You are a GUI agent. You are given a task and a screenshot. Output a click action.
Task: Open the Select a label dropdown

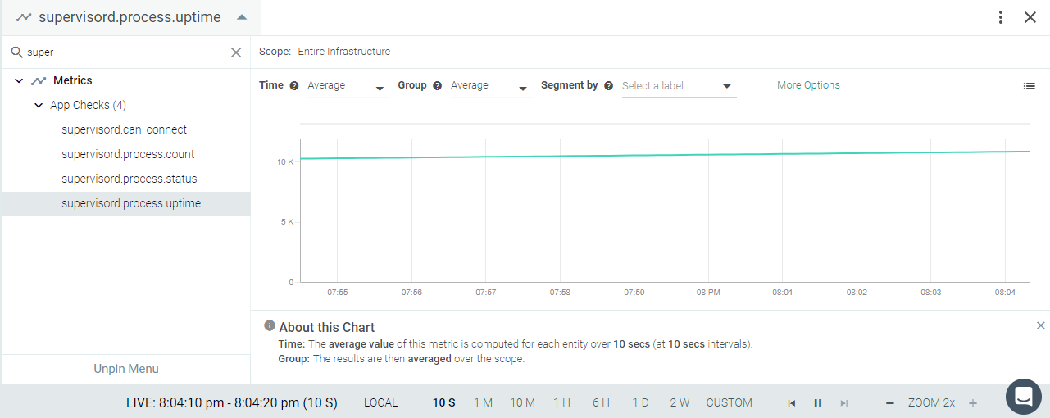coord(679,86)
